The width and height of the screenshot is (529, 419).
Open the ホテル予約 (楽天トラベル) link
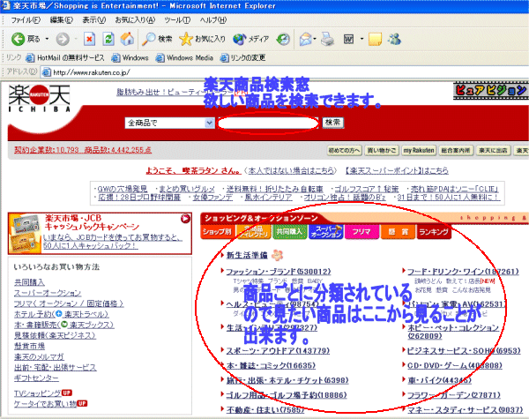[x=61, y=314]
